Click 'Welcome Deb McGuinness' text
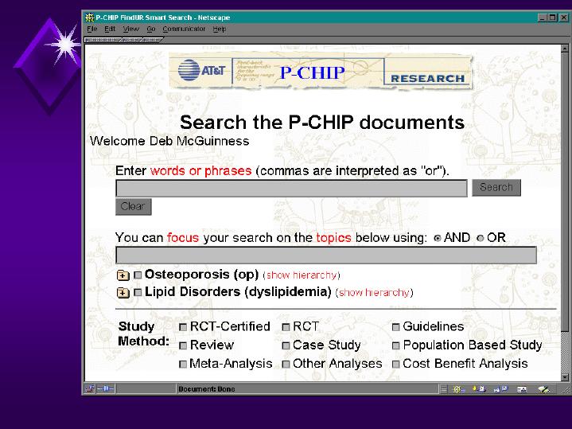Screen dimensions: 572x429 pyautogui.click(x=169, y=142)
